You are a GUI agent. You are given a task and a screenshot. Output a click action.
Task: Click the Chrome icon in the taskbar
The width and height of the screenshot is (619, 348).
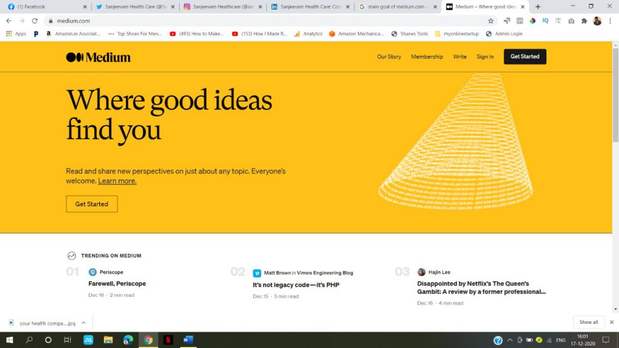[149, 340]
